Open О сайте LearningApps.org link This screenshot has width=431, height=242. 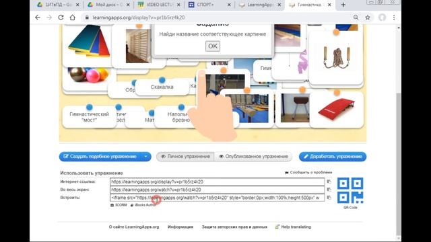tap(134, 227)
